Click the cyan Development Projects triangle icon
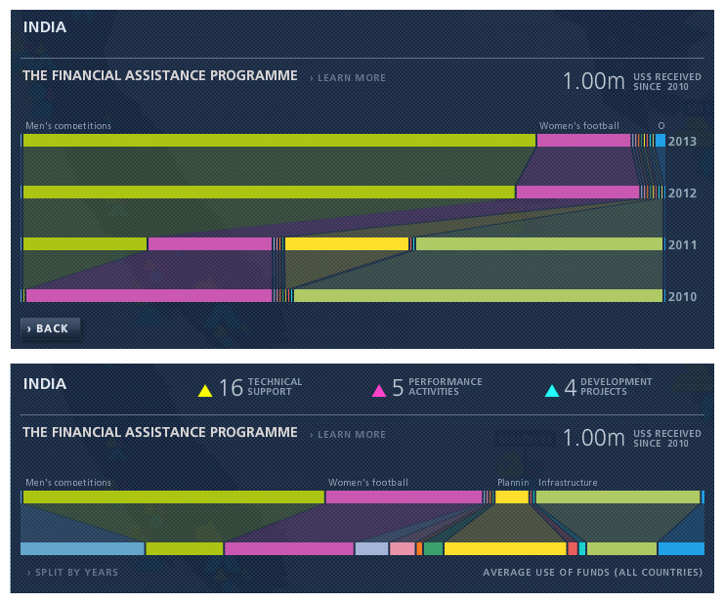This screenshot has width=724, height=603. pos(552,391)
